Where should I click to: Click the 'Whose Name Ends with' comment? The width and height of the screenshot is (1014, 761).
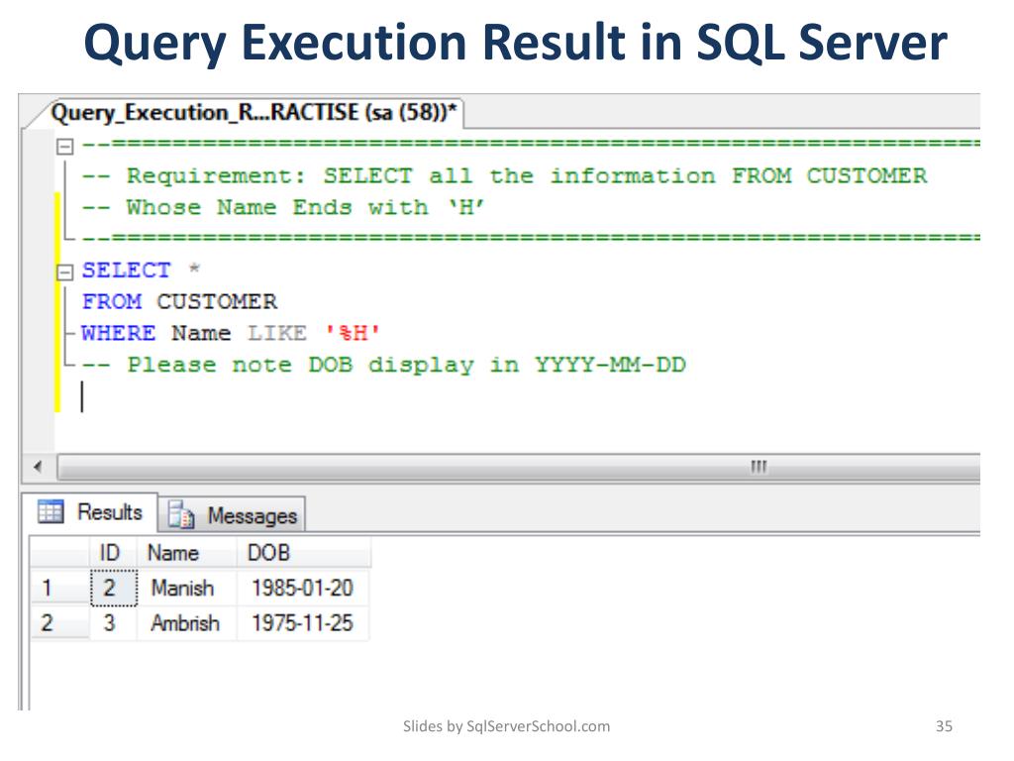(x=283, y=207)
